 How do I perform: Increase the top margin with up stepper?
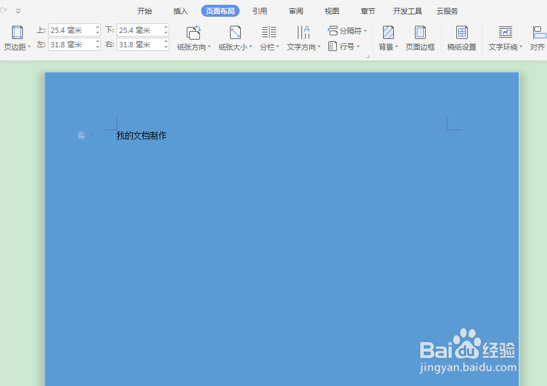click(x=98, y=27)
